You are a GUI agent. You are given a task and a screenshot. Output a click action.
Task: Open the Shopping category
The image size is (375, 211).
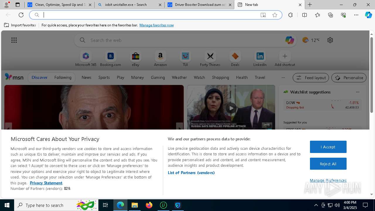pyautogui.click(x=220, y=77)
